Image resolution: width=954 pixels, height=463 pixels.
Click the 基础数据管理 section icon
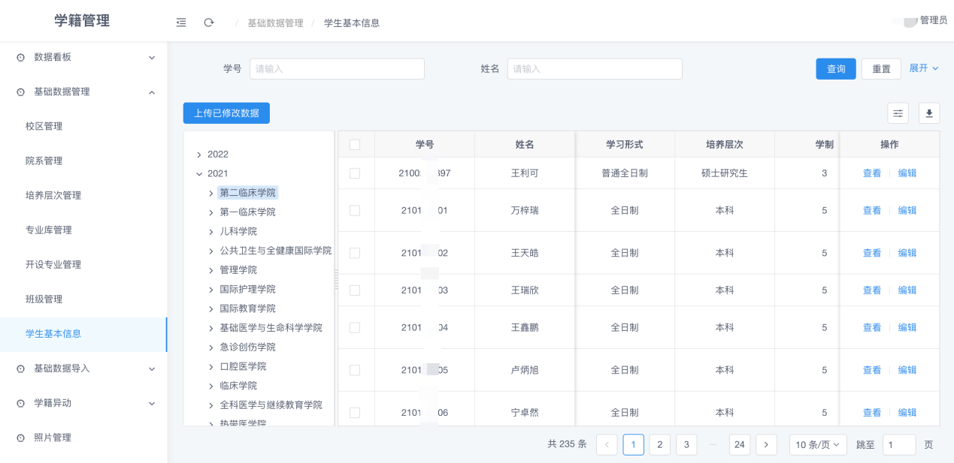19,92
